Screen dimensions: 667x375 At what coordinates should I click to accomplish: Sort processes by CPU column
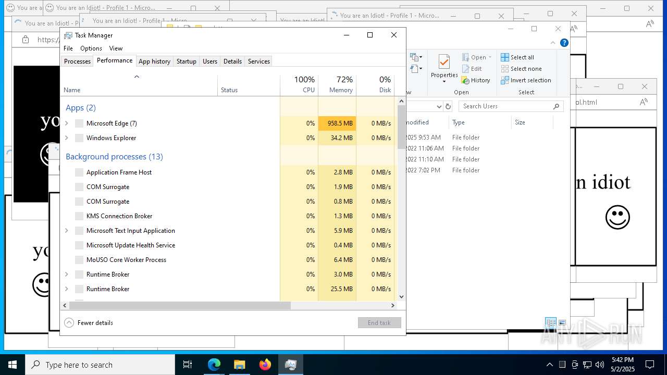click(x=299, y=85)
